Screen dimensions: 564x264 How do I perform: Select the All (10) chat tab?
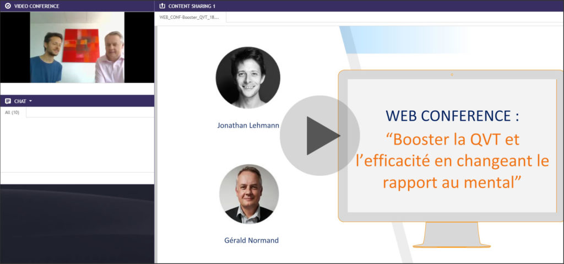point(13,112)
